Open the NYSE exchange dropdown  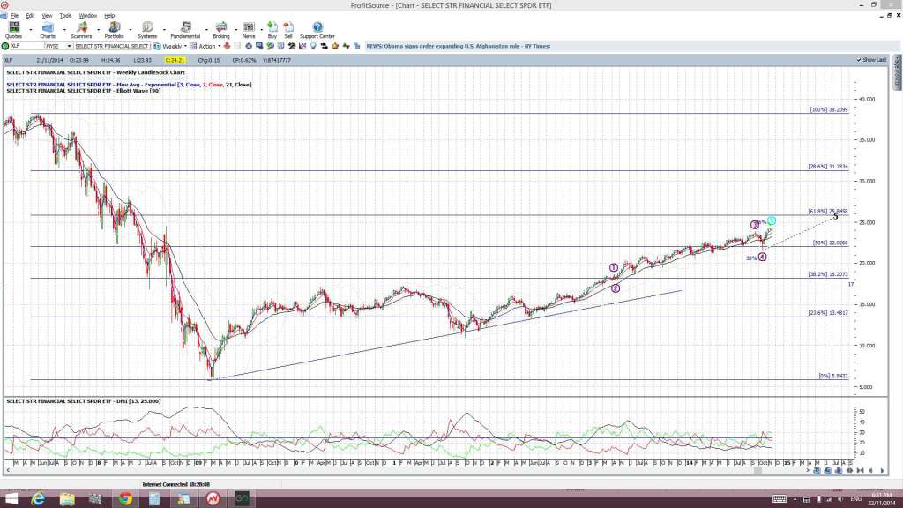pyautogui.click(x=69, y=46)
